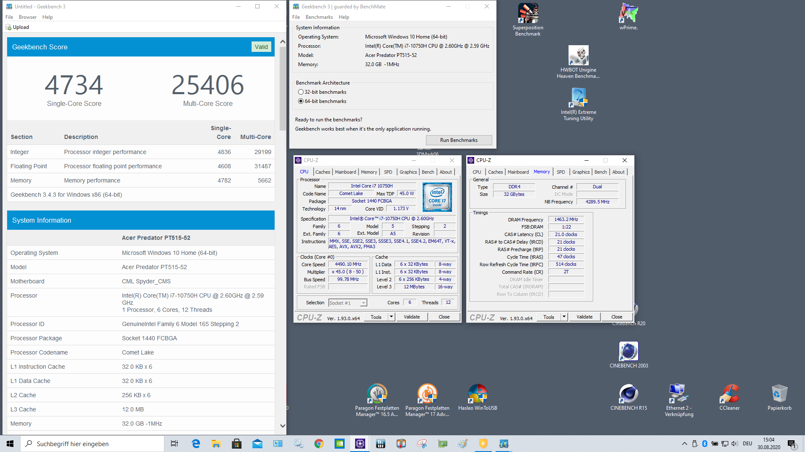Open Browser menu in Geekbench results window
Image resolution: width=805 pixels, height=452 pixels.
[28, 17]
